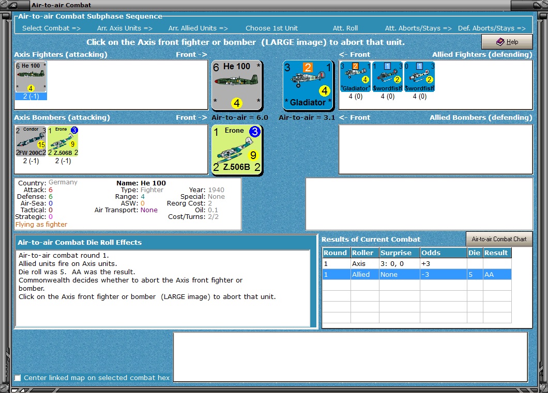Click the Name: He 100 detail text
548x393 pixels.
141,183
